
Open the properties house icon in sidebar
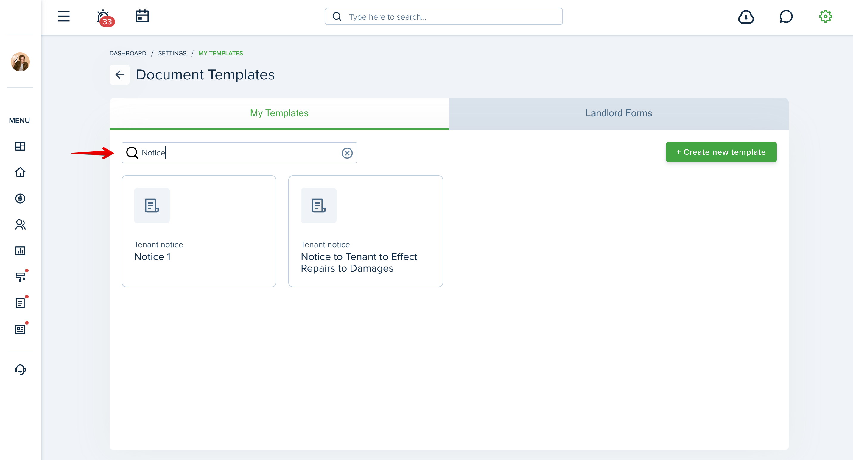20,172
